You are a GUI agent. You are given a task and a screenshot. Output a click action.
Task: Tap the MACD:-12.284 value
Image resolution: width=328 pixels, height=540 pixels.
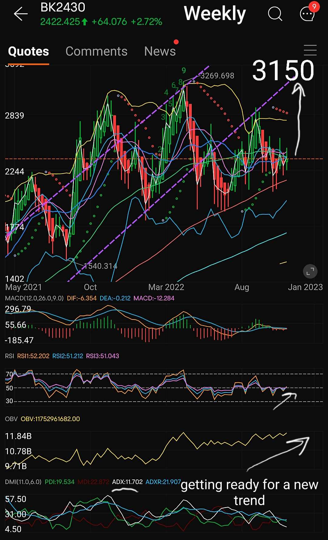click(x=154, y=298)
